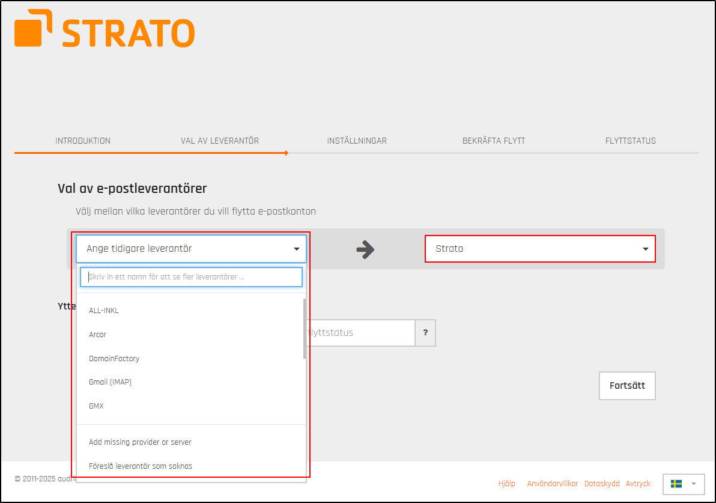Open the Hjälp footer link
The image size is (716, 503).
click(x=506, y=484)
